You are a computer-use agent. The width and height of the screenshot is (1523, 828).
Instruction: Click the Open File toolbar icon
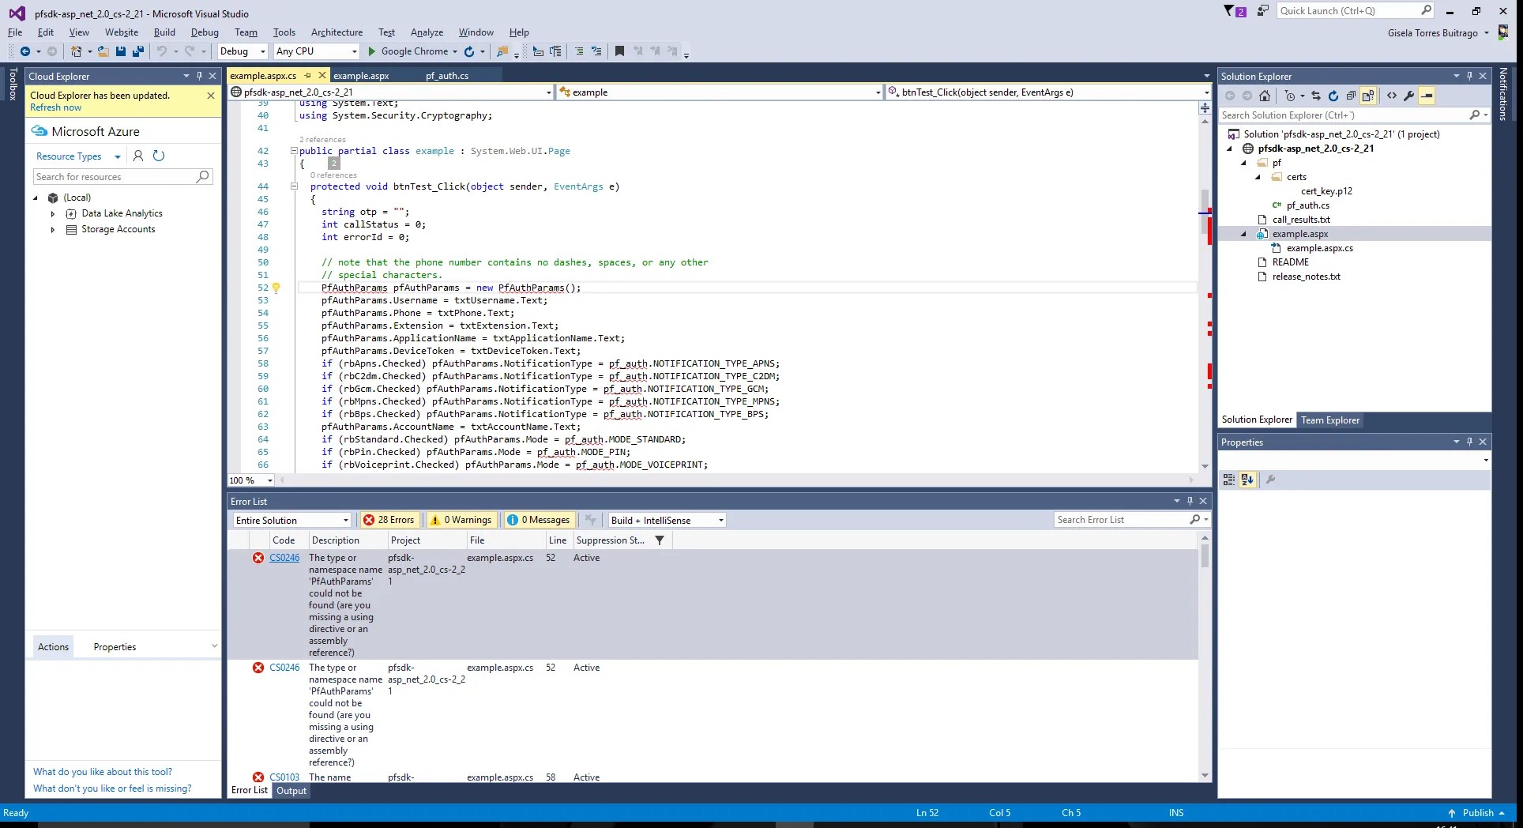103,51
